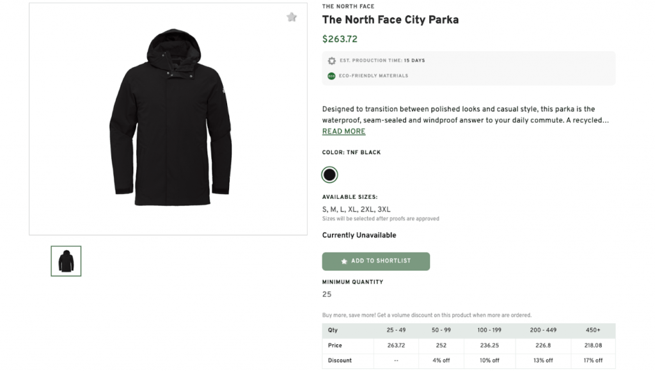655x371 pixels.
Task: Select the 450+ quantity column header
Action: pos(594,330)
